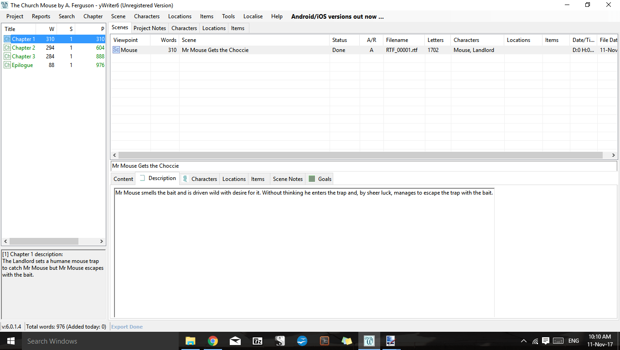Click the Android/iOS versions out now link
620x350 pixels.
point(337,16)
